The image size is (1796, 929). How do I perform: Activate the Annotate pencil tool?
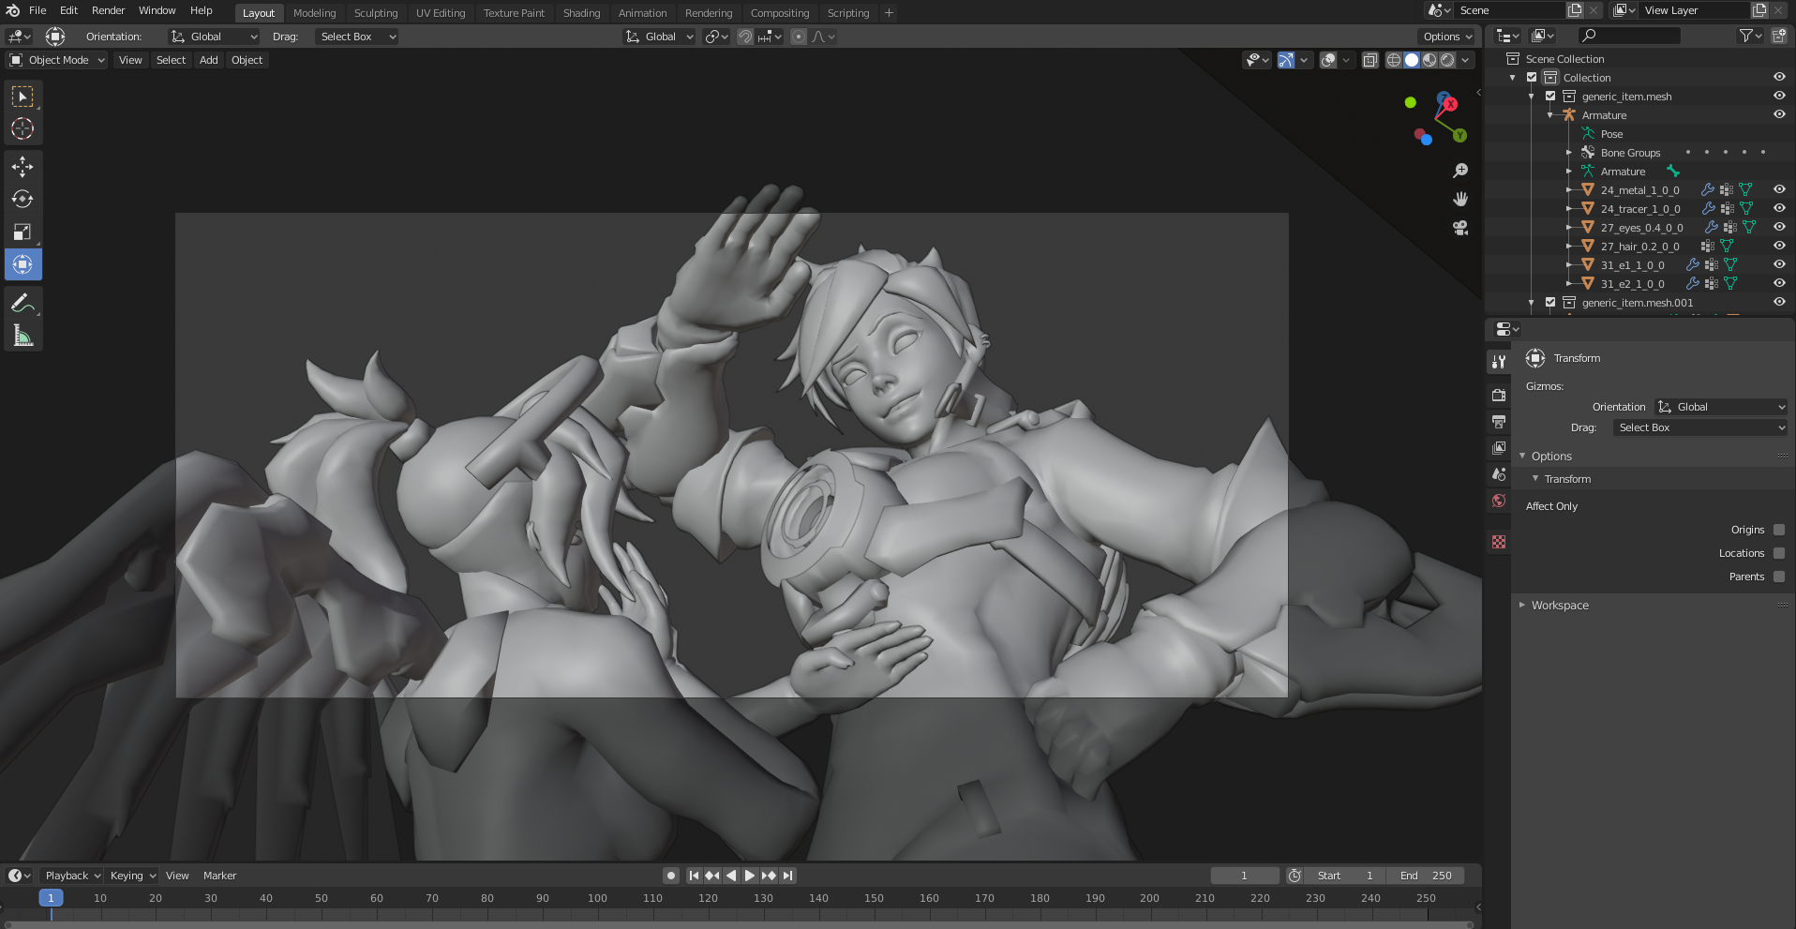22,303
